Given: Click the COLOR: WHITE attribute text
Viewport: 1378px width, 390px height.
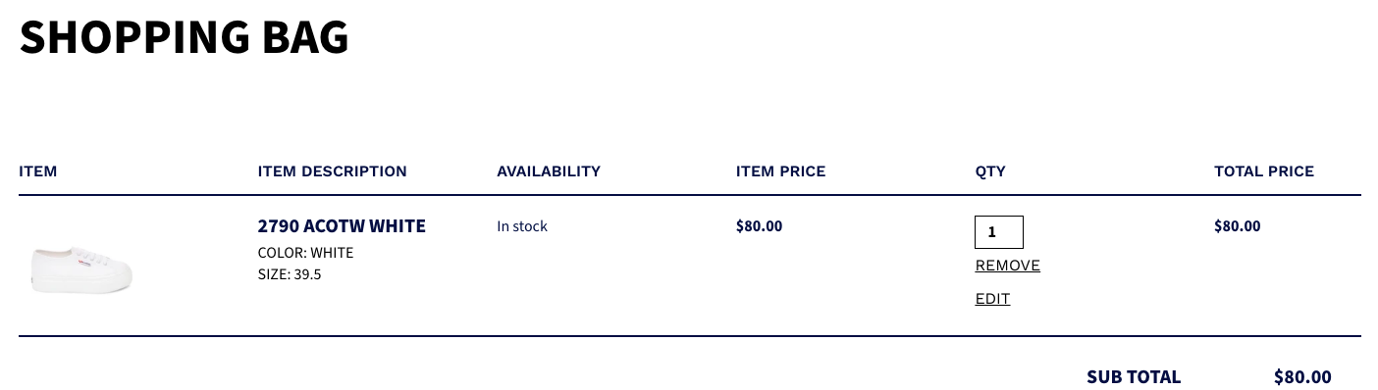Looking at the screenshot, I should pyautogui.click(x=306, y=253).
